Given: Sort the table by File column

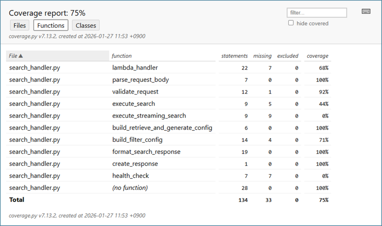Looking at the screenshot, I should 16,56.
